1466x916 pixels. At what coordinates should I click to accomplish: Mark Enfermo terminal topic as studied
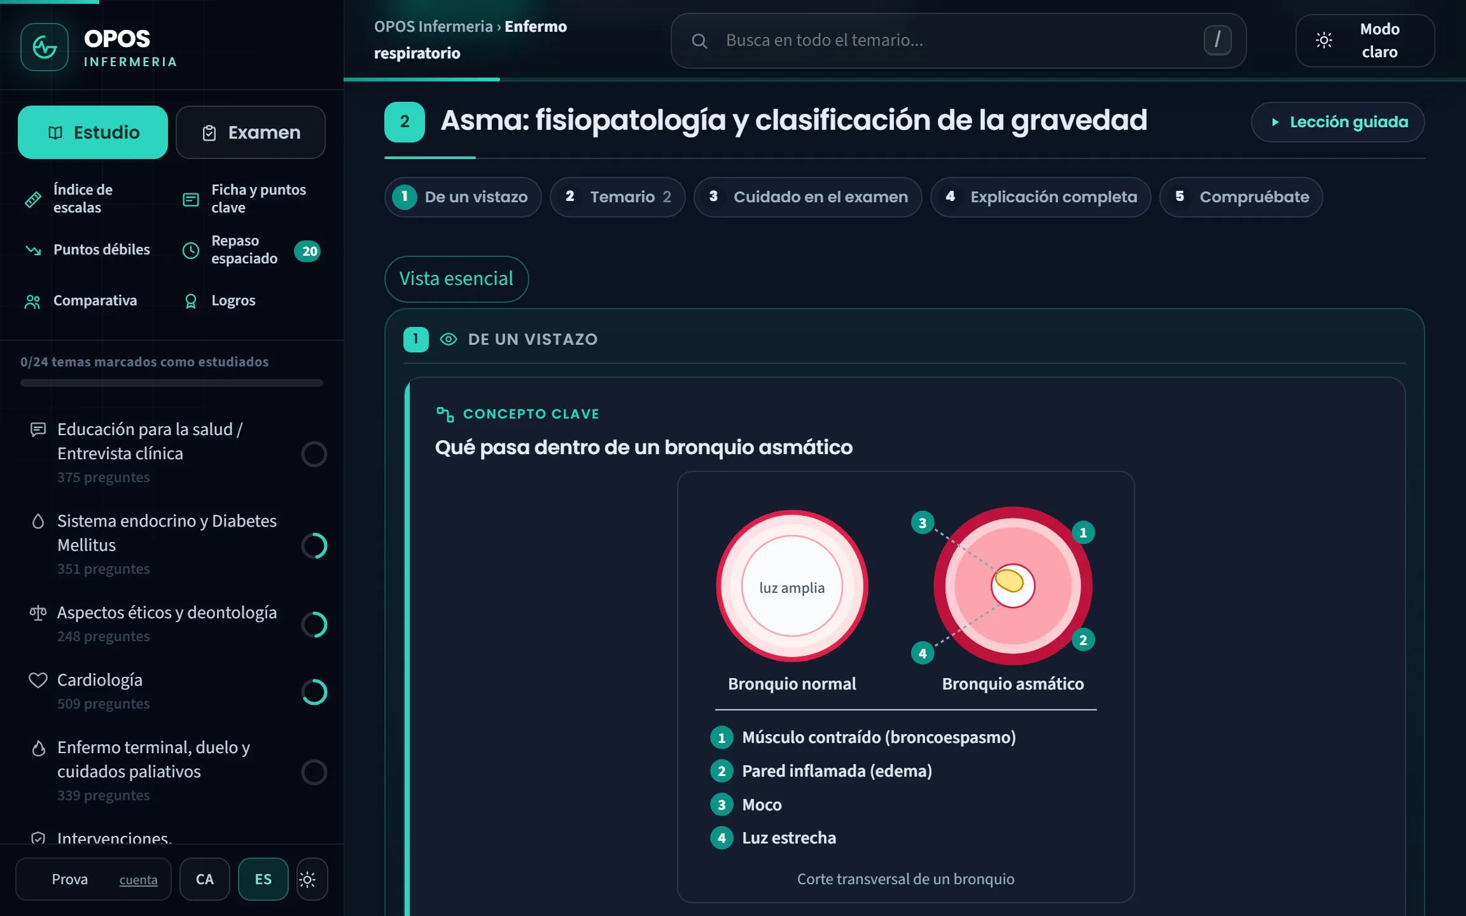tap(314, 772)
